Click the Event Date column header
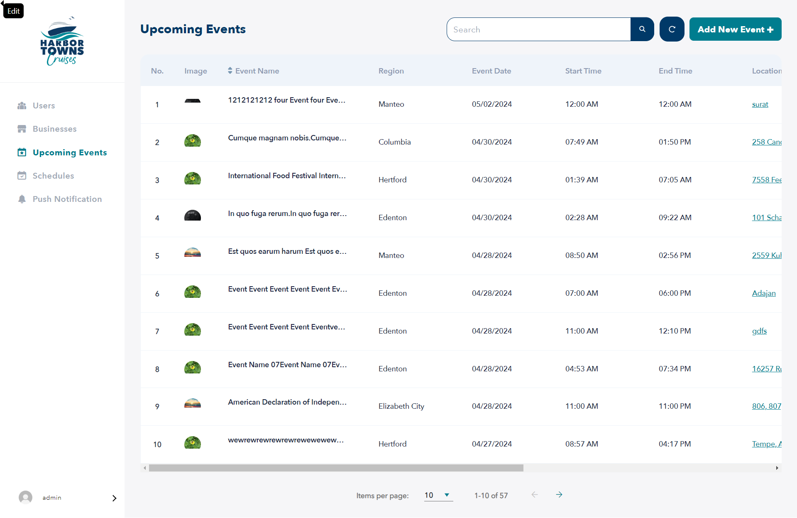 coord(491,71)
